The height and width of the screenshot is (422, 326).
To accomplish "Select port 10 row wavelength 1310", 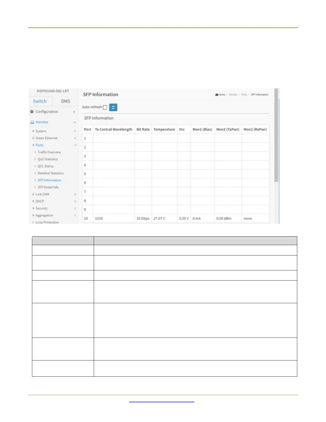I will point(99,218).
